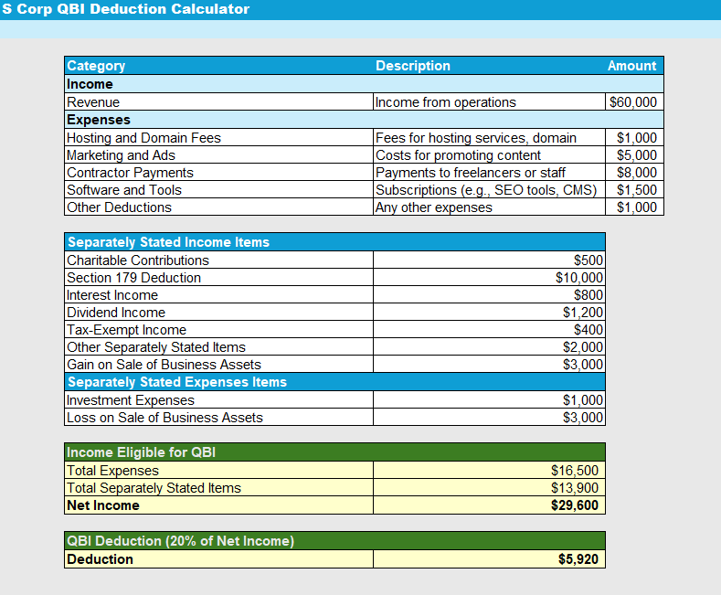Select the Dividend Income $1,200 cell

(489, 313)
